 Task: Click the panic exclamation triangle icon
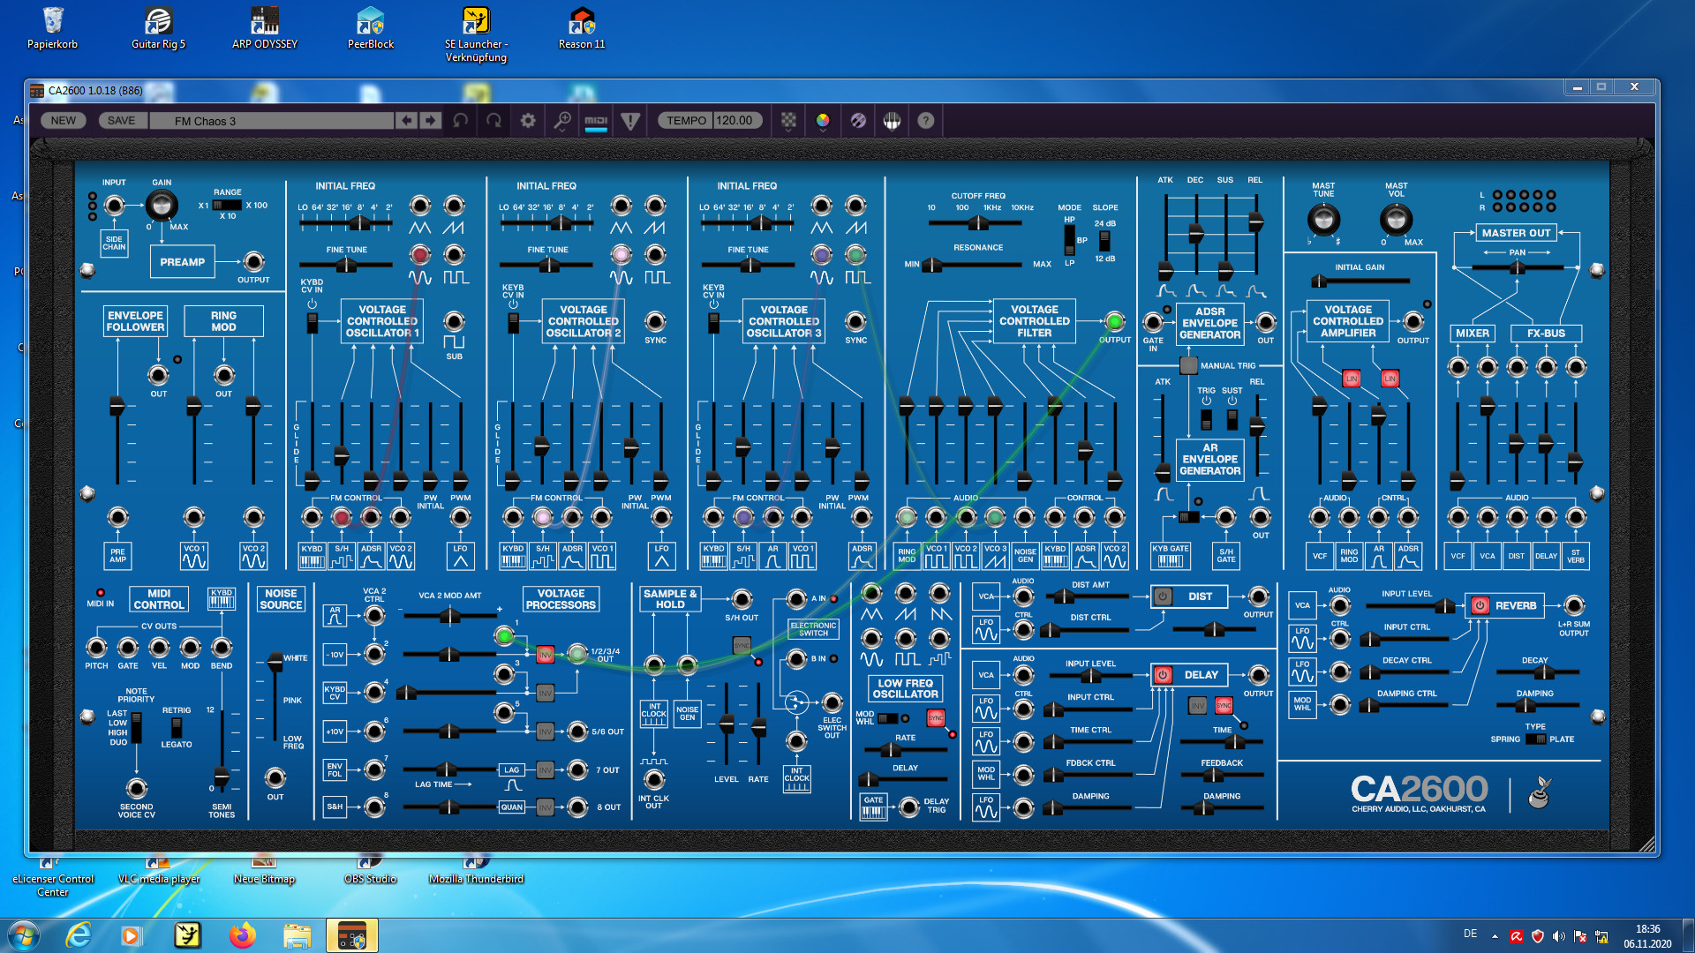pyautogui.click(x=630, y=121)
